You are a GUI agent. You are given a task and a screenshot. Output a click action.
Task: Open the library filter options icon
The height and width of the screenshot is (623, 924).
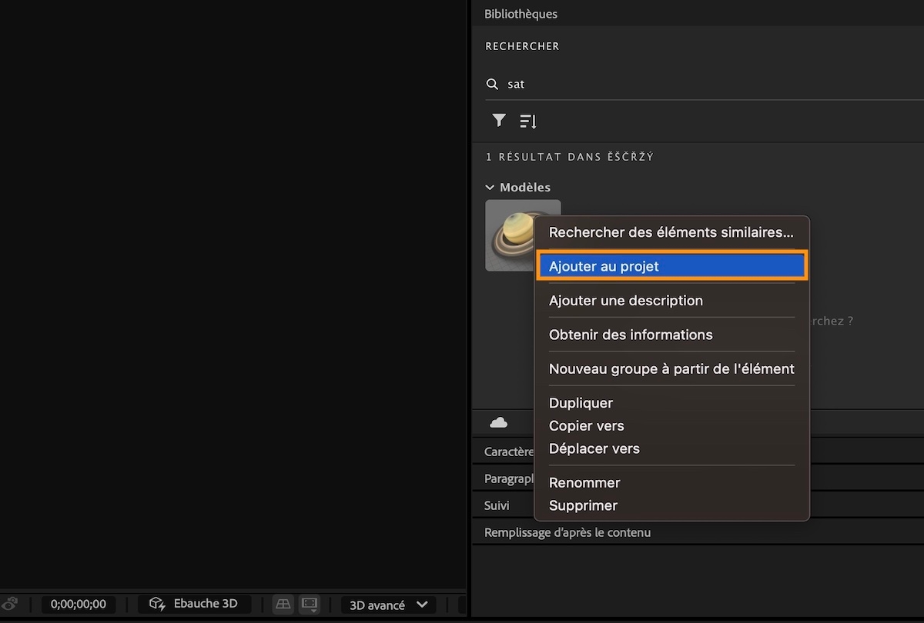tap(497, 121)
